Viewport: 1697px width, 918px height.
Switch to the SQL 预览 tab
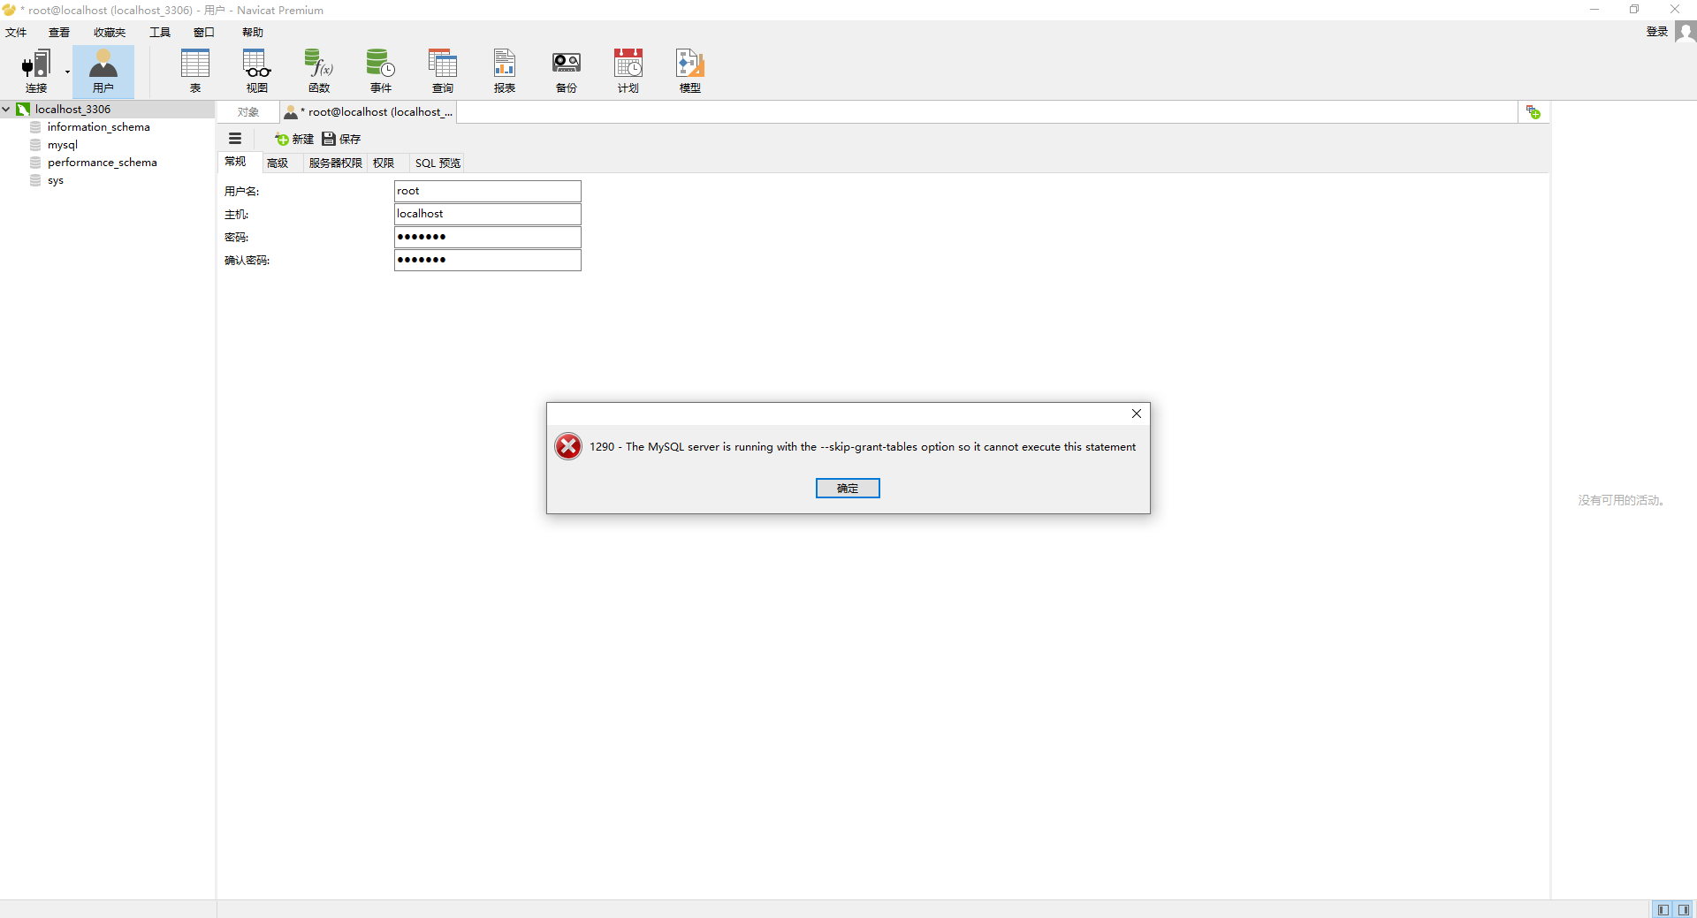[x=437, y=163]
